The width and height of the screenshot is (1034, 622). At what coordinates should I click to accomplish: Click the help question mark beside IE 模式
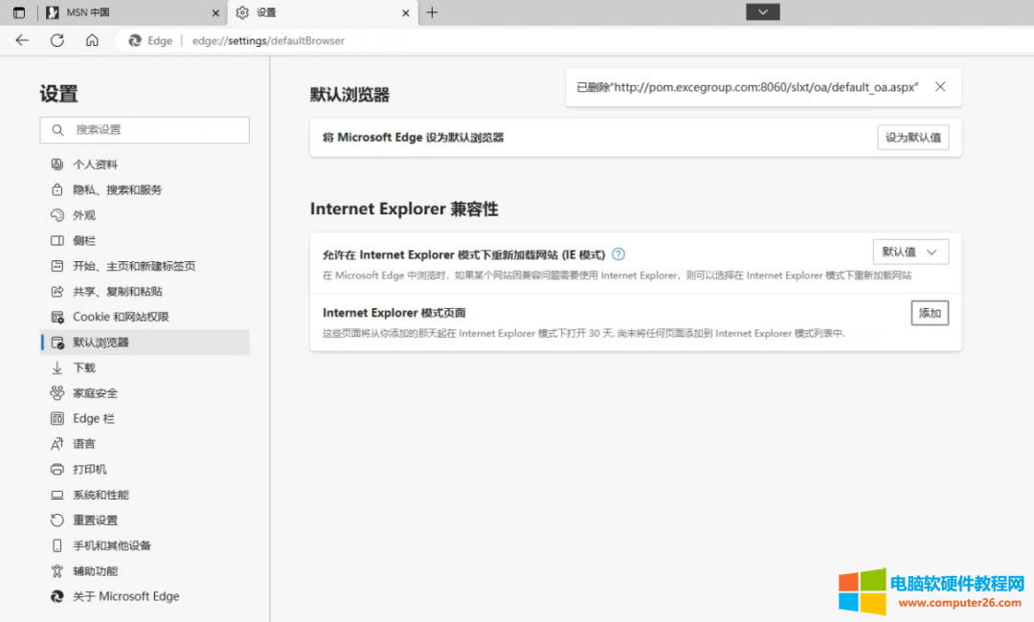pos(618,254)
